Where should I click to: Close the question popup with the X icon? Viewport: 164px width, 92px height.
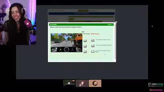(116, 22)
